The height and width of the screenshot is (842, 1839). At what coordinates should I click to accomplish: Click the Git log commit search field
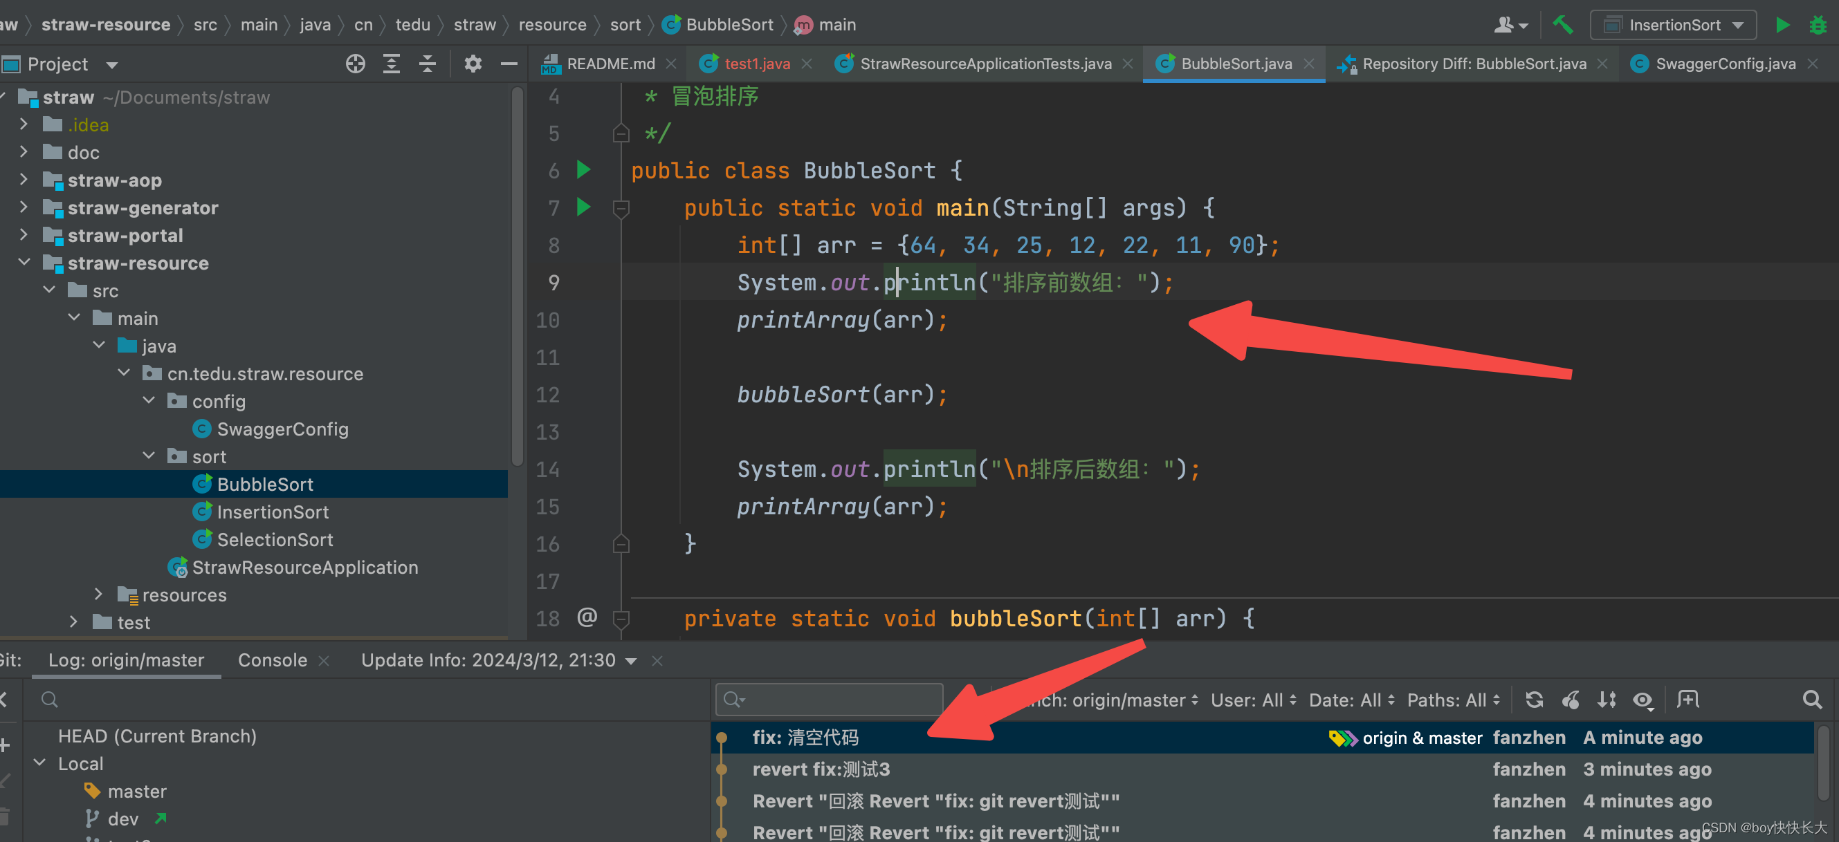[830, 700]
